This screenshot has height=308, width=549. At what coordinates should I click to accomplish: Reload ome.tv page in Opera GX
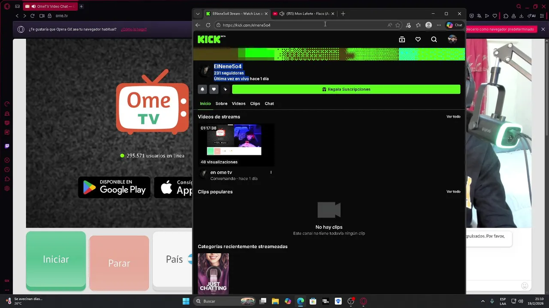click(x=32, y=16)
